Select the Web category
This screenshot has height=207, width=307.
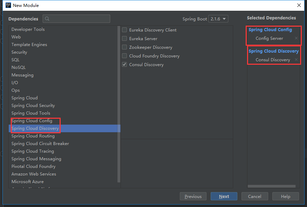[x=63, y=37]
